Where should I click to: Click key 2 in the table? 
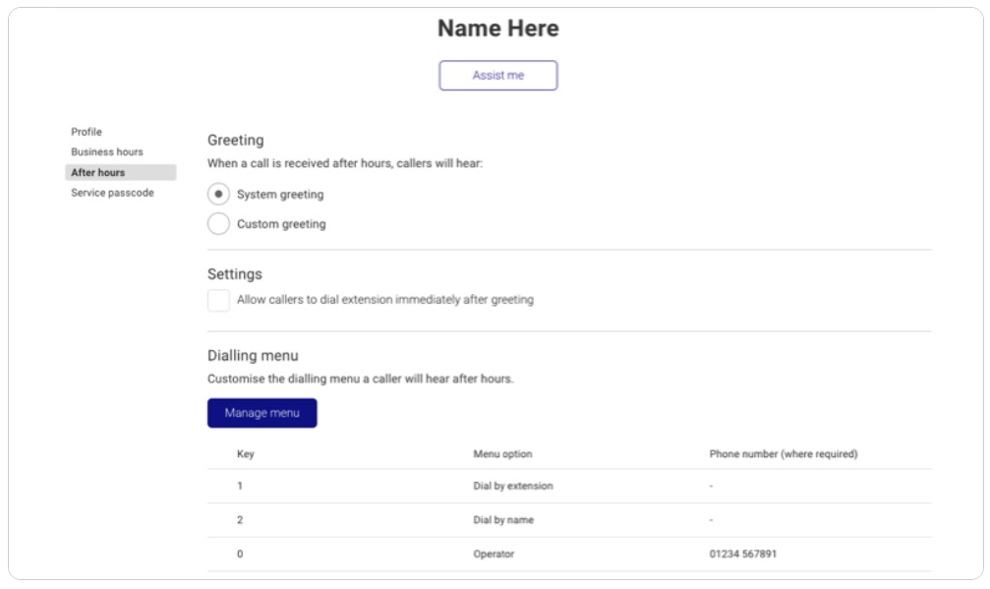240,520
